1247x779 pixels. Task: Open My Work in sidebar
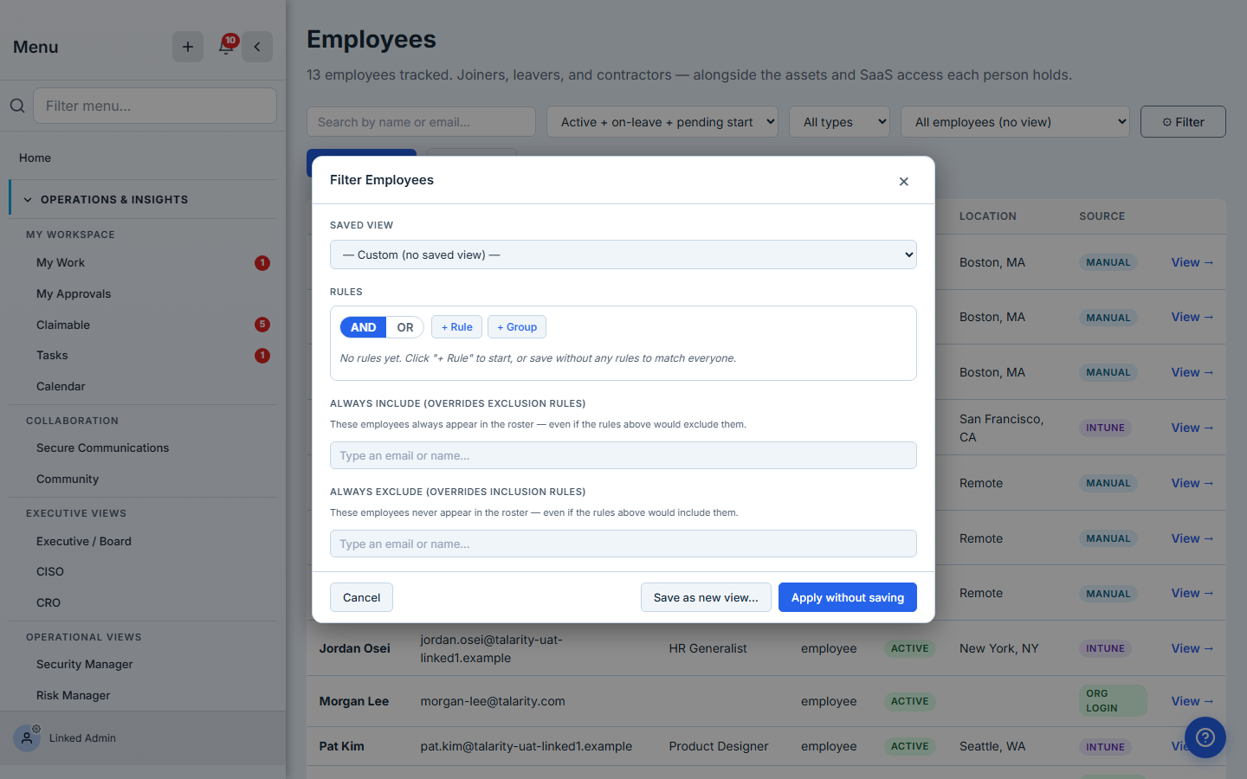pos(61,262)
